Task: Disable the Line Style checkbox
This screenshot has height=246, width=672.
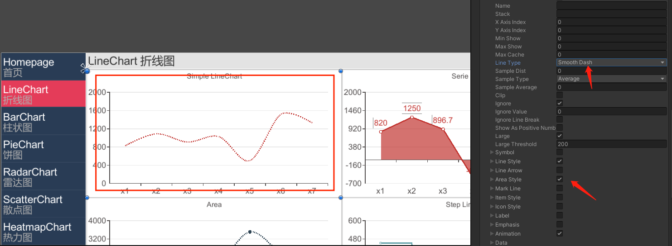Action: point(560,161)
